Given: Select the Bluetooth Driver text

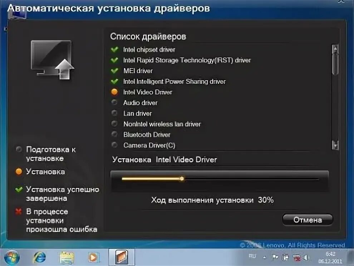Looking at the screenshot, I should tap(147, 134).
